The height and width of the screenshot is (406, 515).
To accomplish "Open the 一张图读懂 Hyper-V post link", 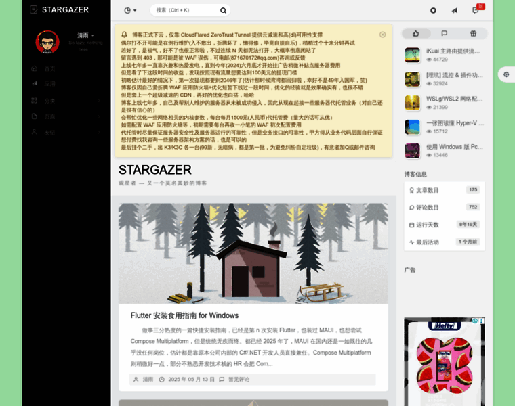I will tap(455, 123).
